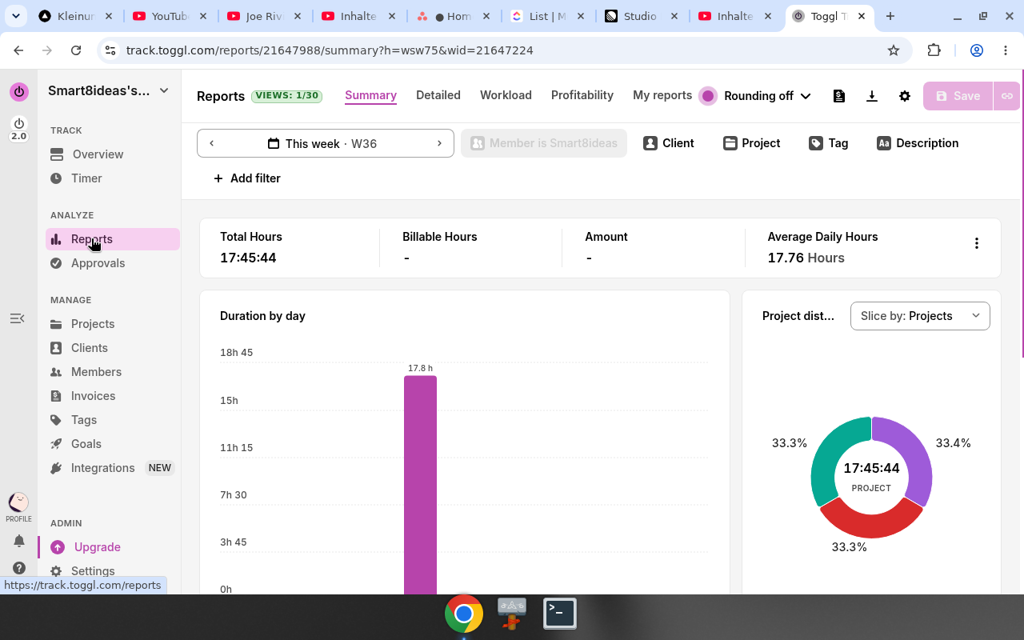Open the Description filter
This screenshot has height=640, width=1024.
point(918,143)
